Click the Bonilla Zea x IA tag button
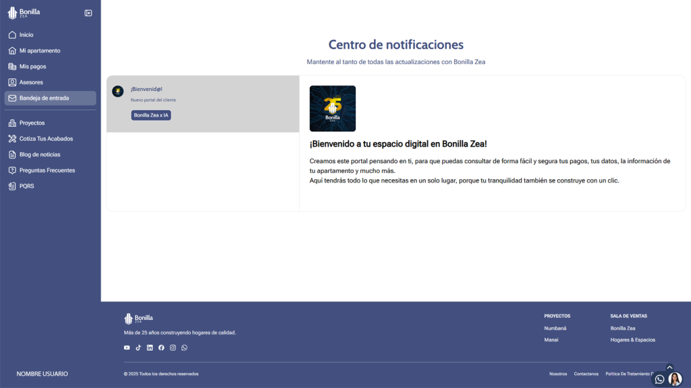691x388 pixels. point(150,115)
